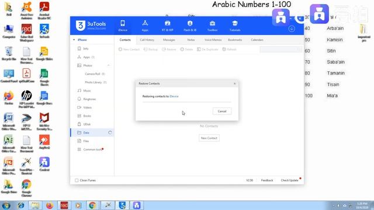This screenshot has height=210, width=374.
Task: Click the restore progress bar
Action: click(x=187, y=102)
